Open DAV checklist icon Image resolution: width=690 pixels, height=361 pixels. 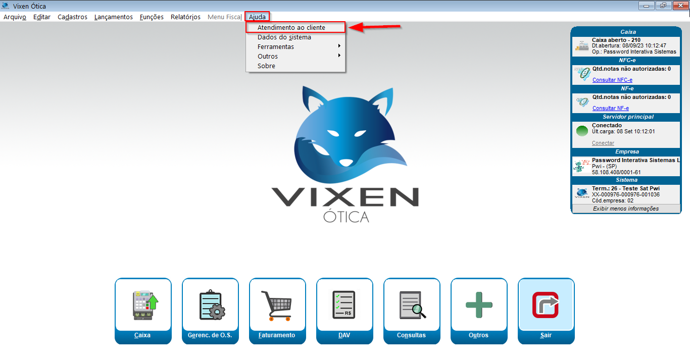point(344,305)
